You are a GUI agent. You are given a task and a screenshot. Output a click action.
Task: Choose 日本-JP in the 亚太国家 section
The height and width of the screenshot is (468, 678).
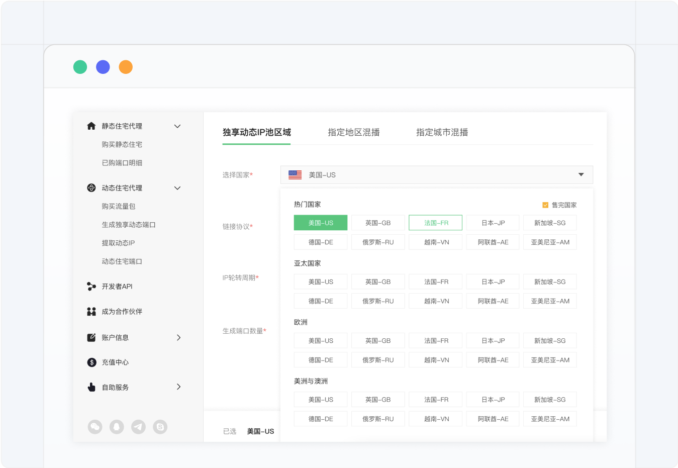tap(493, 282)
